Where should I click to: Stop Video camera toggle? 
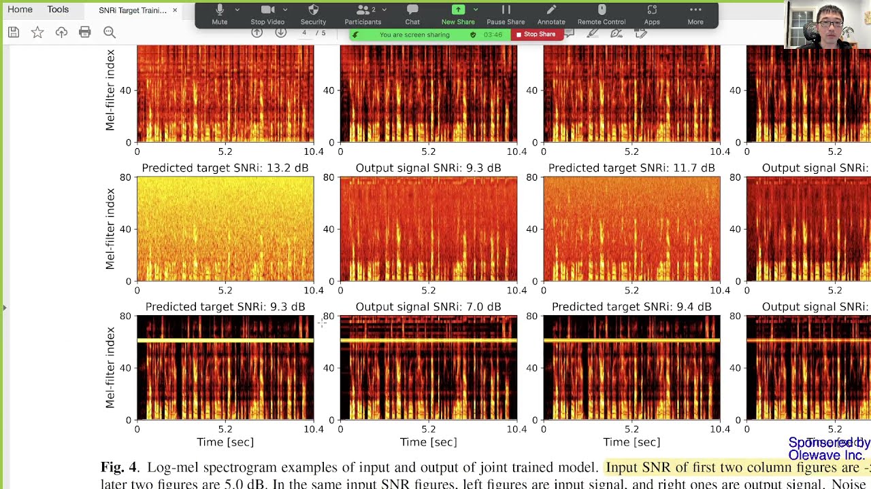tap(267, 15)
